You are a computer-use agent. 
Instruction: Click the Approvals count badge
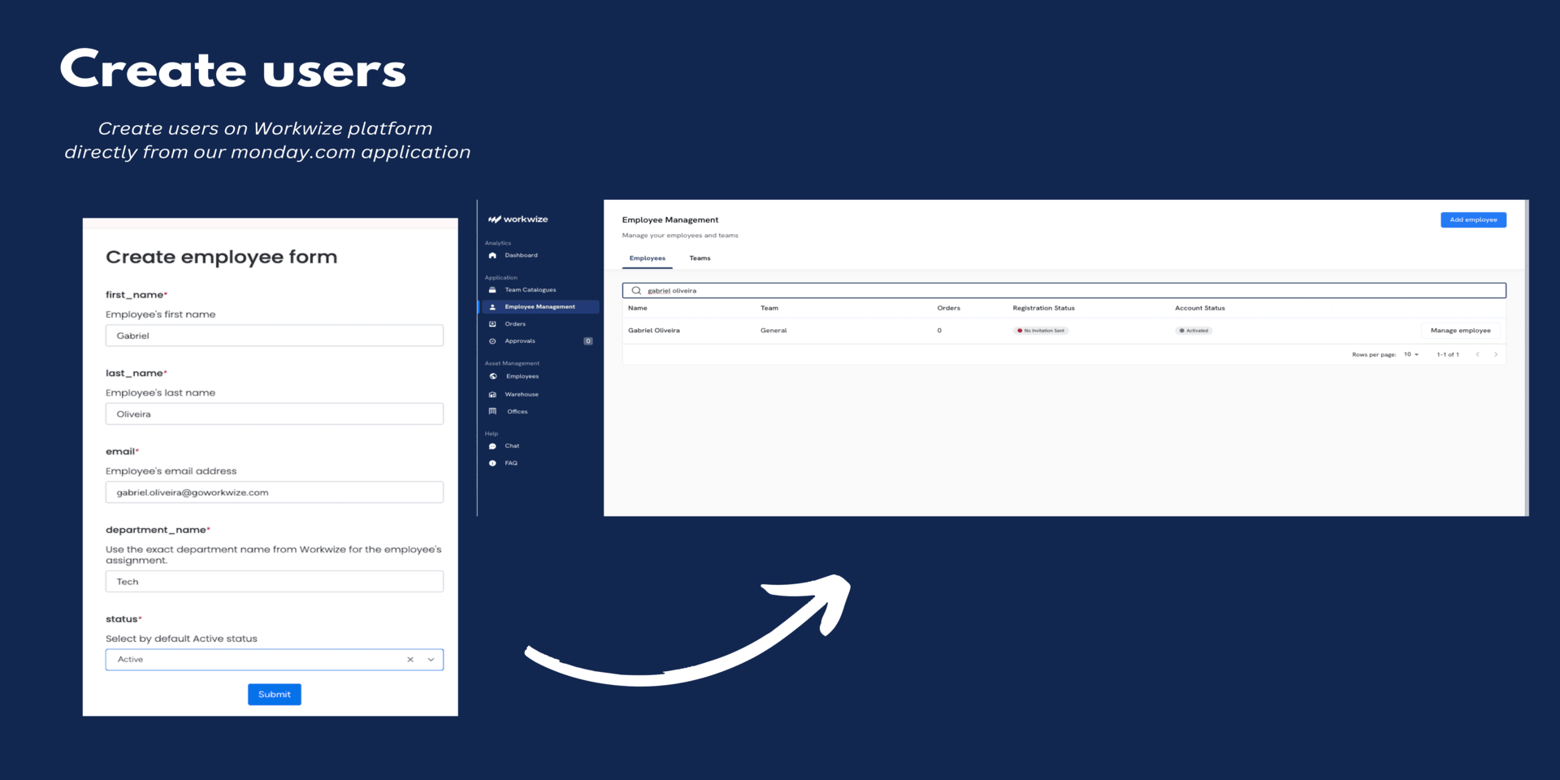point(588,341)
